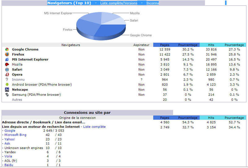Click the Netscape N icon

pos(7,89)
